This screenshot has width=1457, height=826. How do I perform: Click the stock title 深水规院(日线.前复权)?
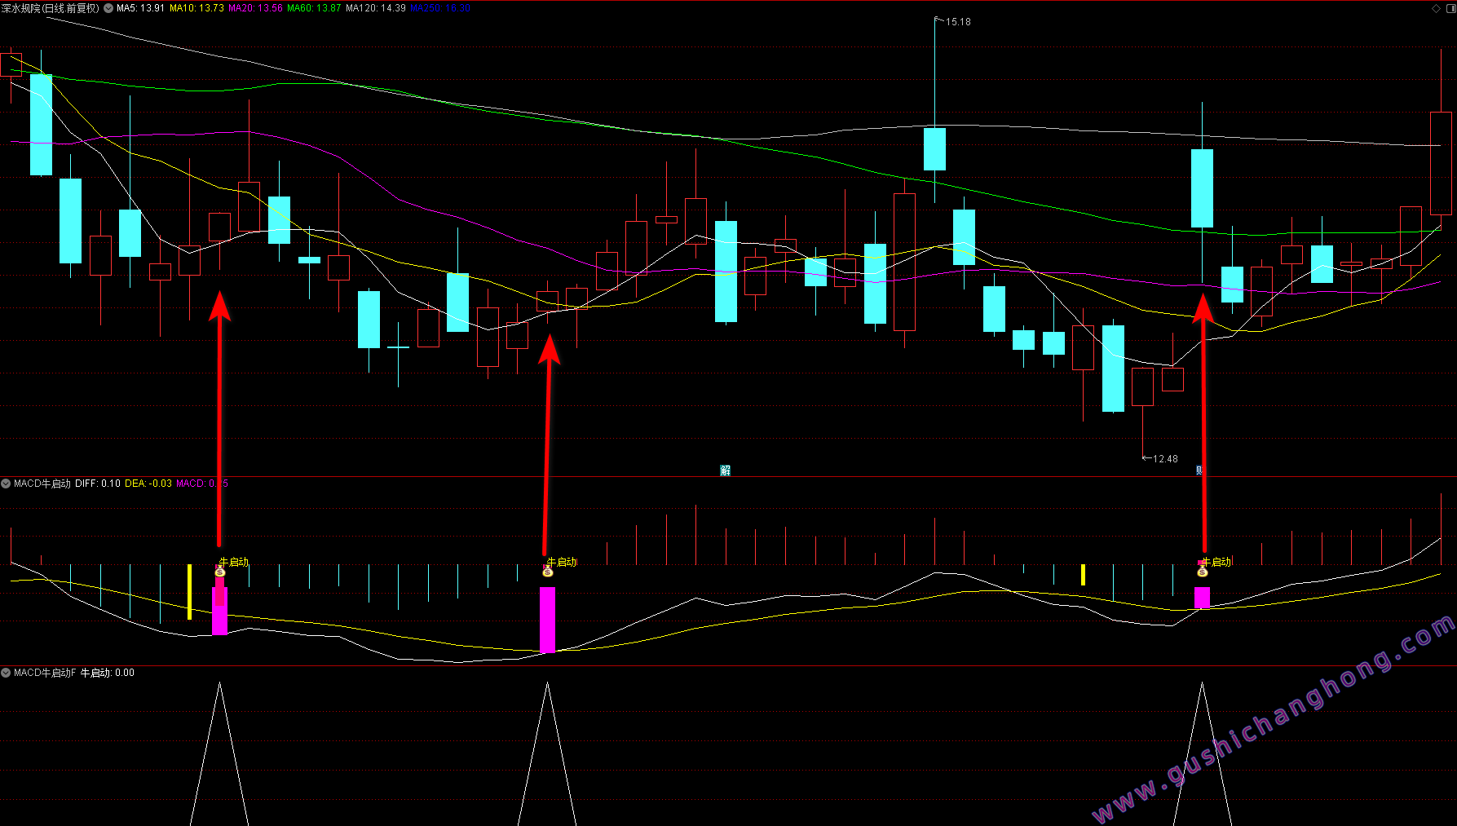(51, 8)
